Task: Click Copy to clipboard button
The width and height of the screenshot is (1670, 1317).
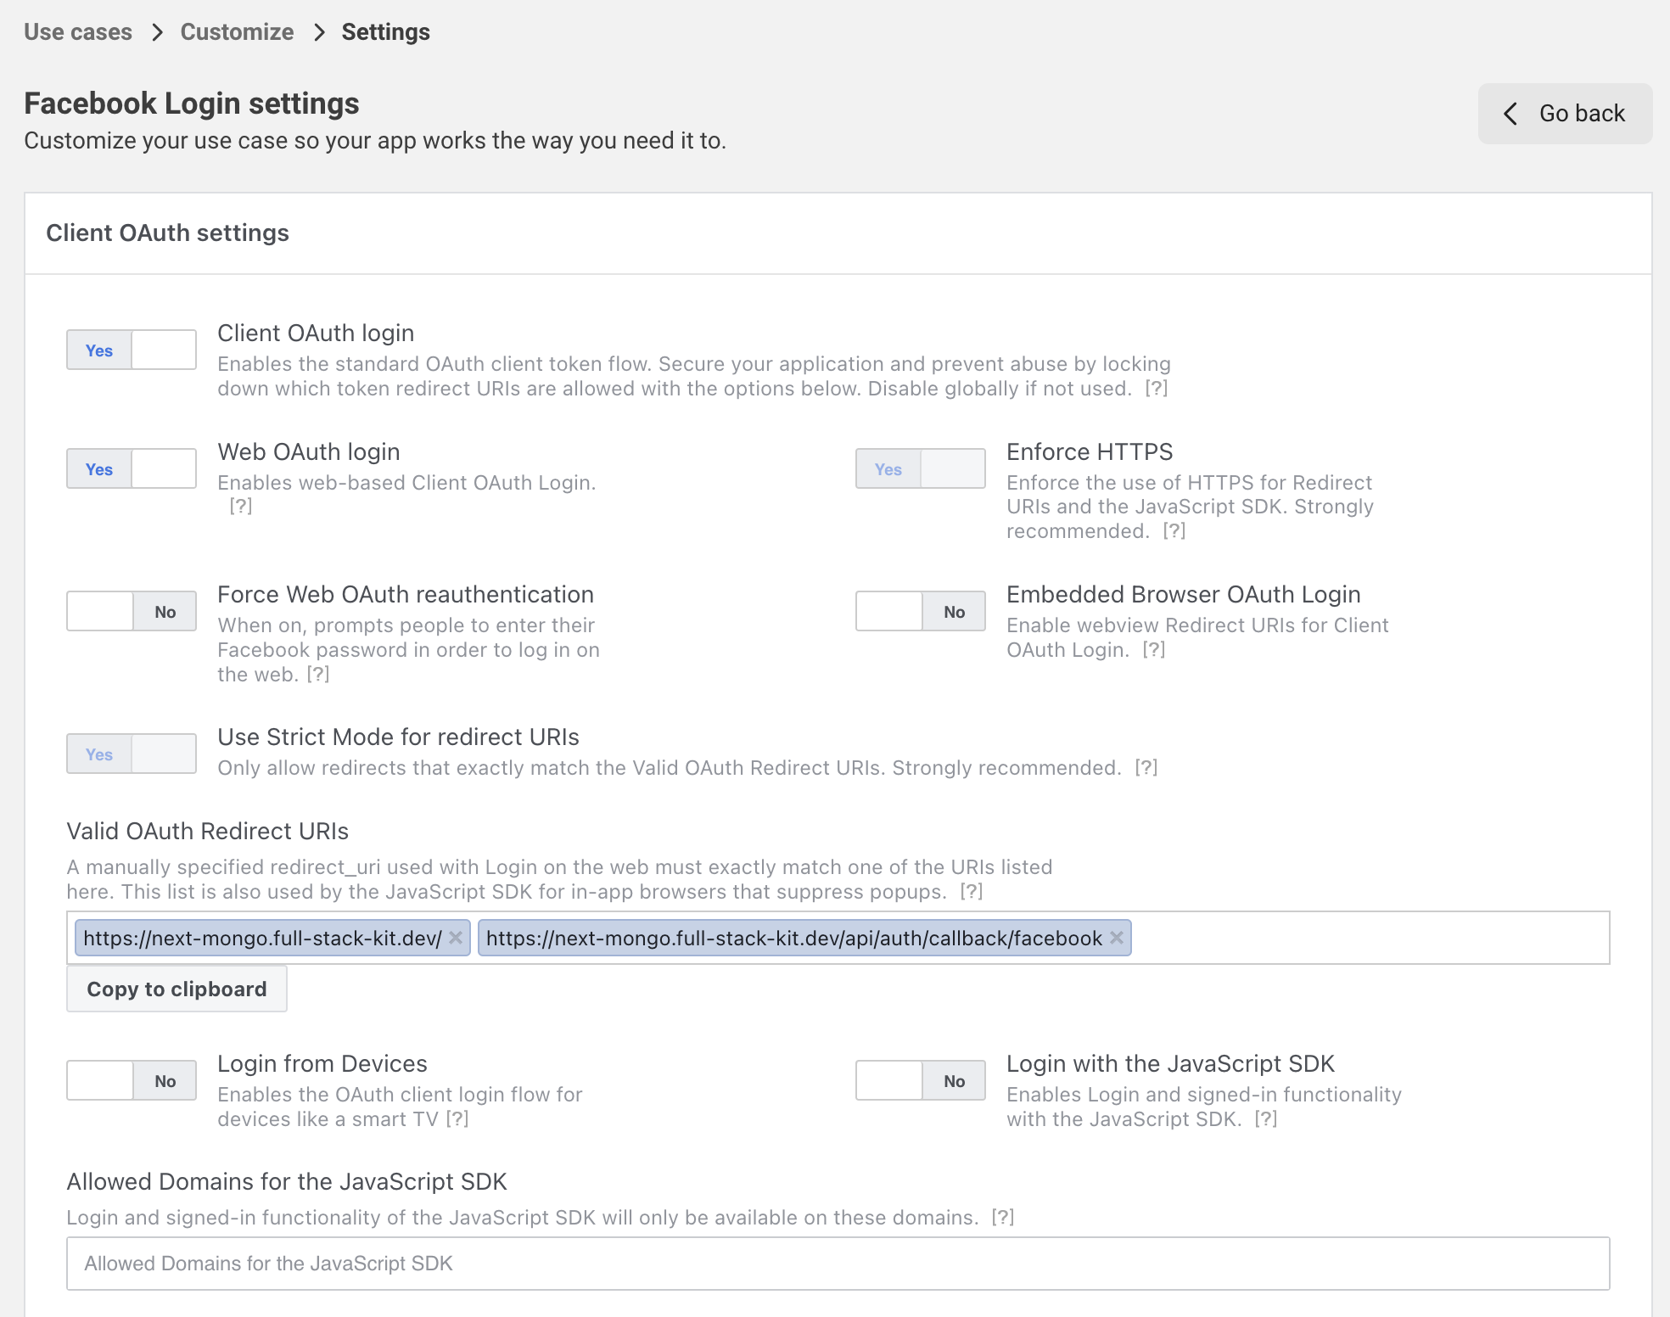Action: (177, 989)
